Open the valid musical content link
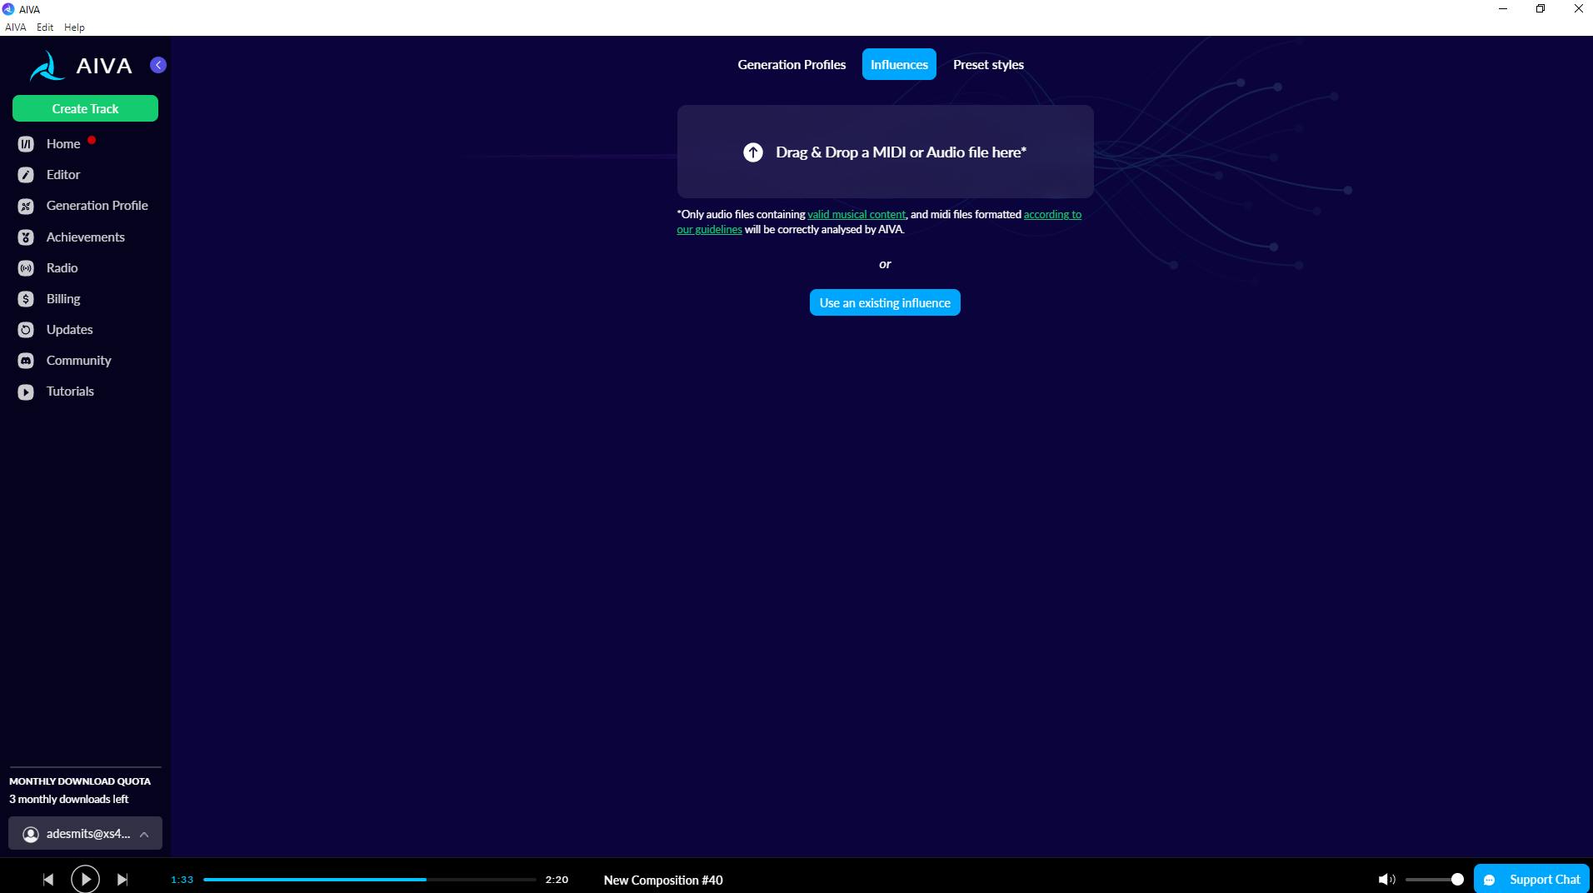The width and height of the screenshot is (1593, 893). [x=856, y=215]
